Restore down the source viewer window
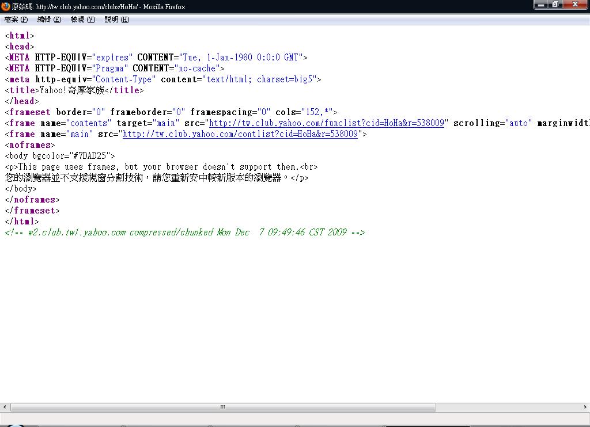590x427 pixels. coord(555,5)
